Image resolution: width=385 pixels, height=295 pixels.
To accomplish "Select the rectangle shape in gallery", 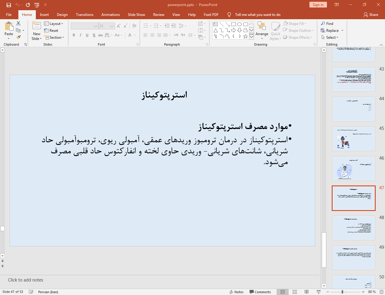I will click(234, 24).
